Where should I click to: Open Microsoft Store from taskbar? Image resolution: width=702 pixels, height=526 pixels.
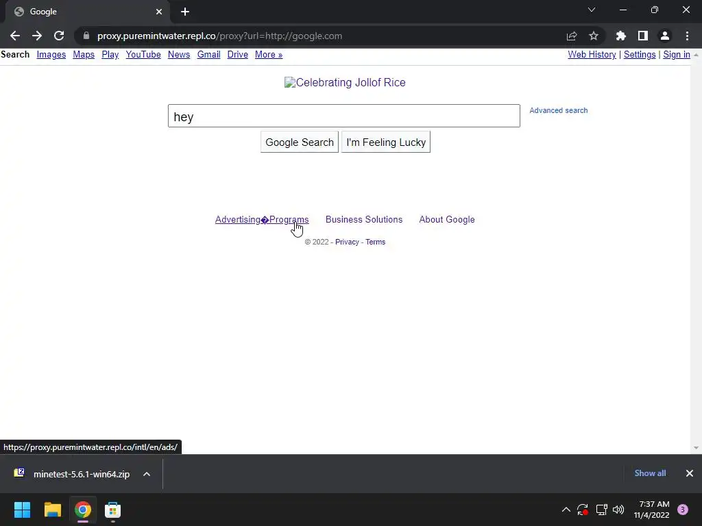[113, 510]
